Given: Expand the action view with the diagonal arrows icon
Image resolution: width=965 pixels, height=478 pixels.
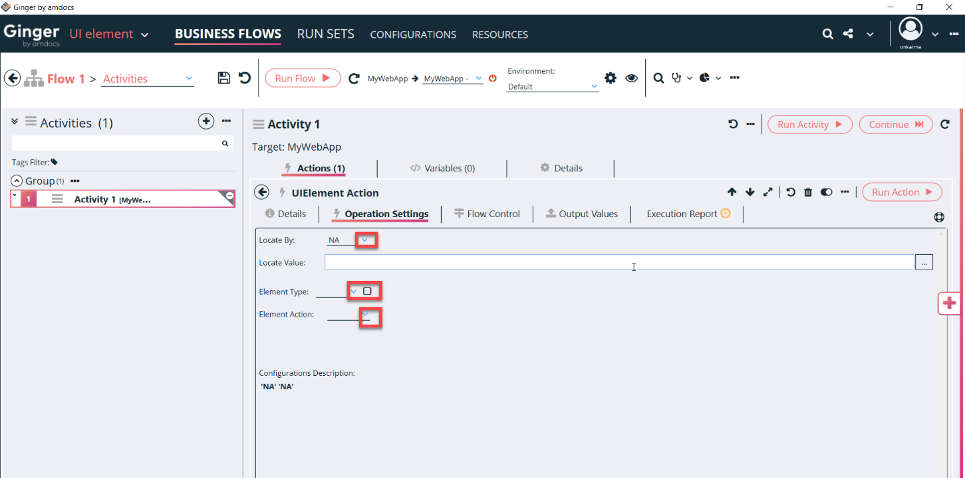Looking at the screenshot, I should (x=767, y=193).
